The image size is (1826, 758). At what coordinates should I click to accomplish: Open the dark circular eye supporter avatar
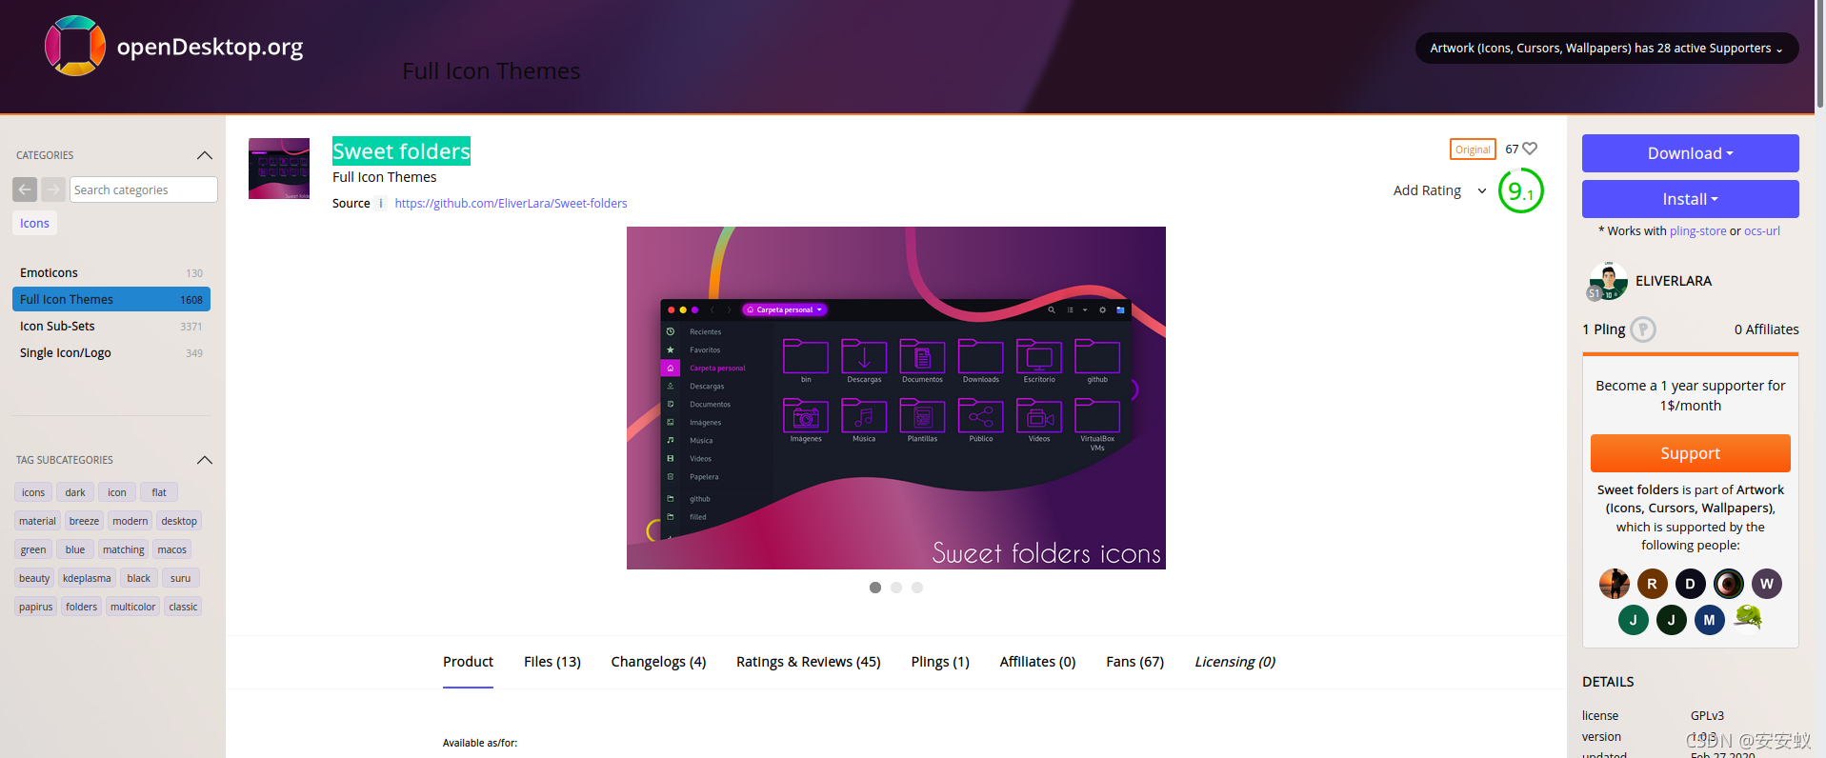coord(1728,584)
